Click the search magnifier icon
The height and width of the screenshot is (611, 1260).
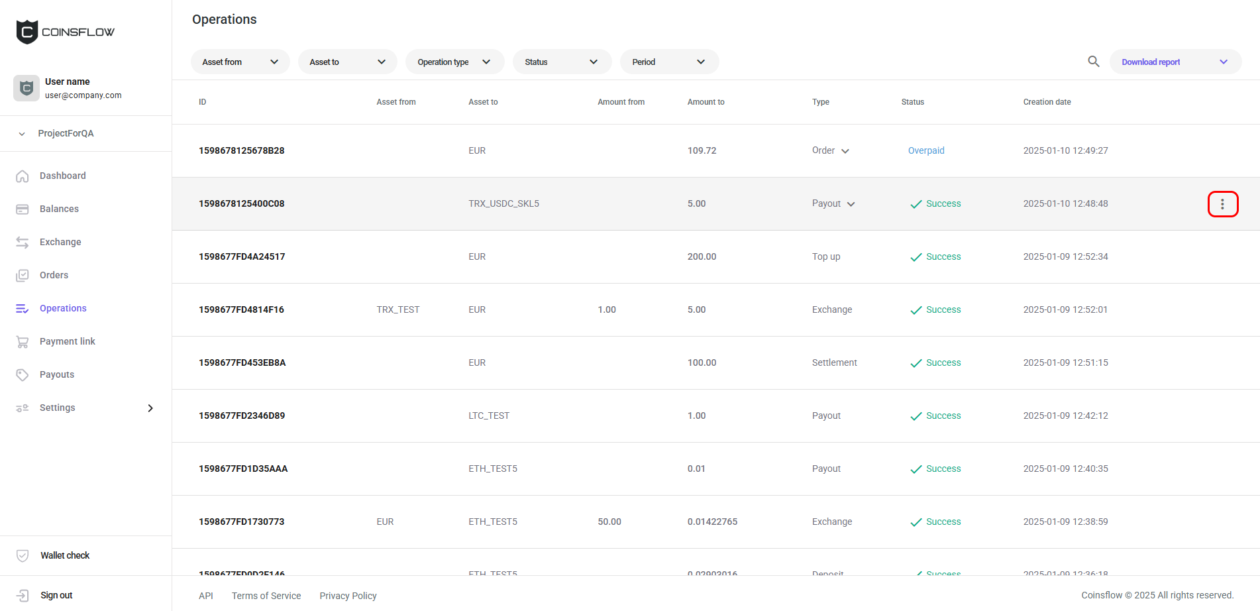click(1093, 62)
